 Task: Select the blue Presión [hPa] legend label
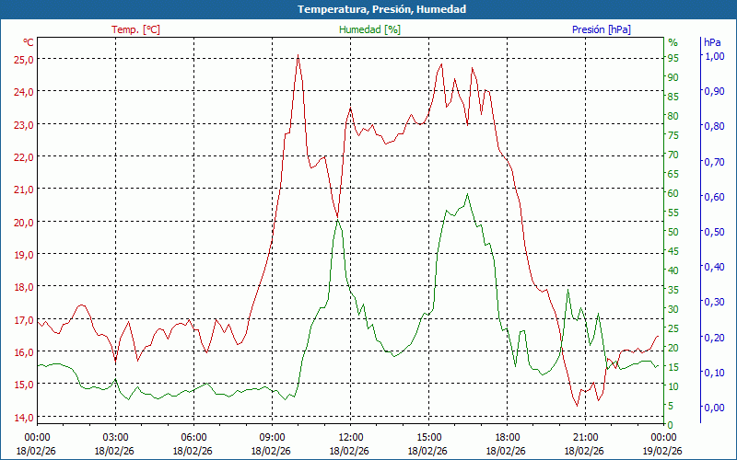click(601, 29)
